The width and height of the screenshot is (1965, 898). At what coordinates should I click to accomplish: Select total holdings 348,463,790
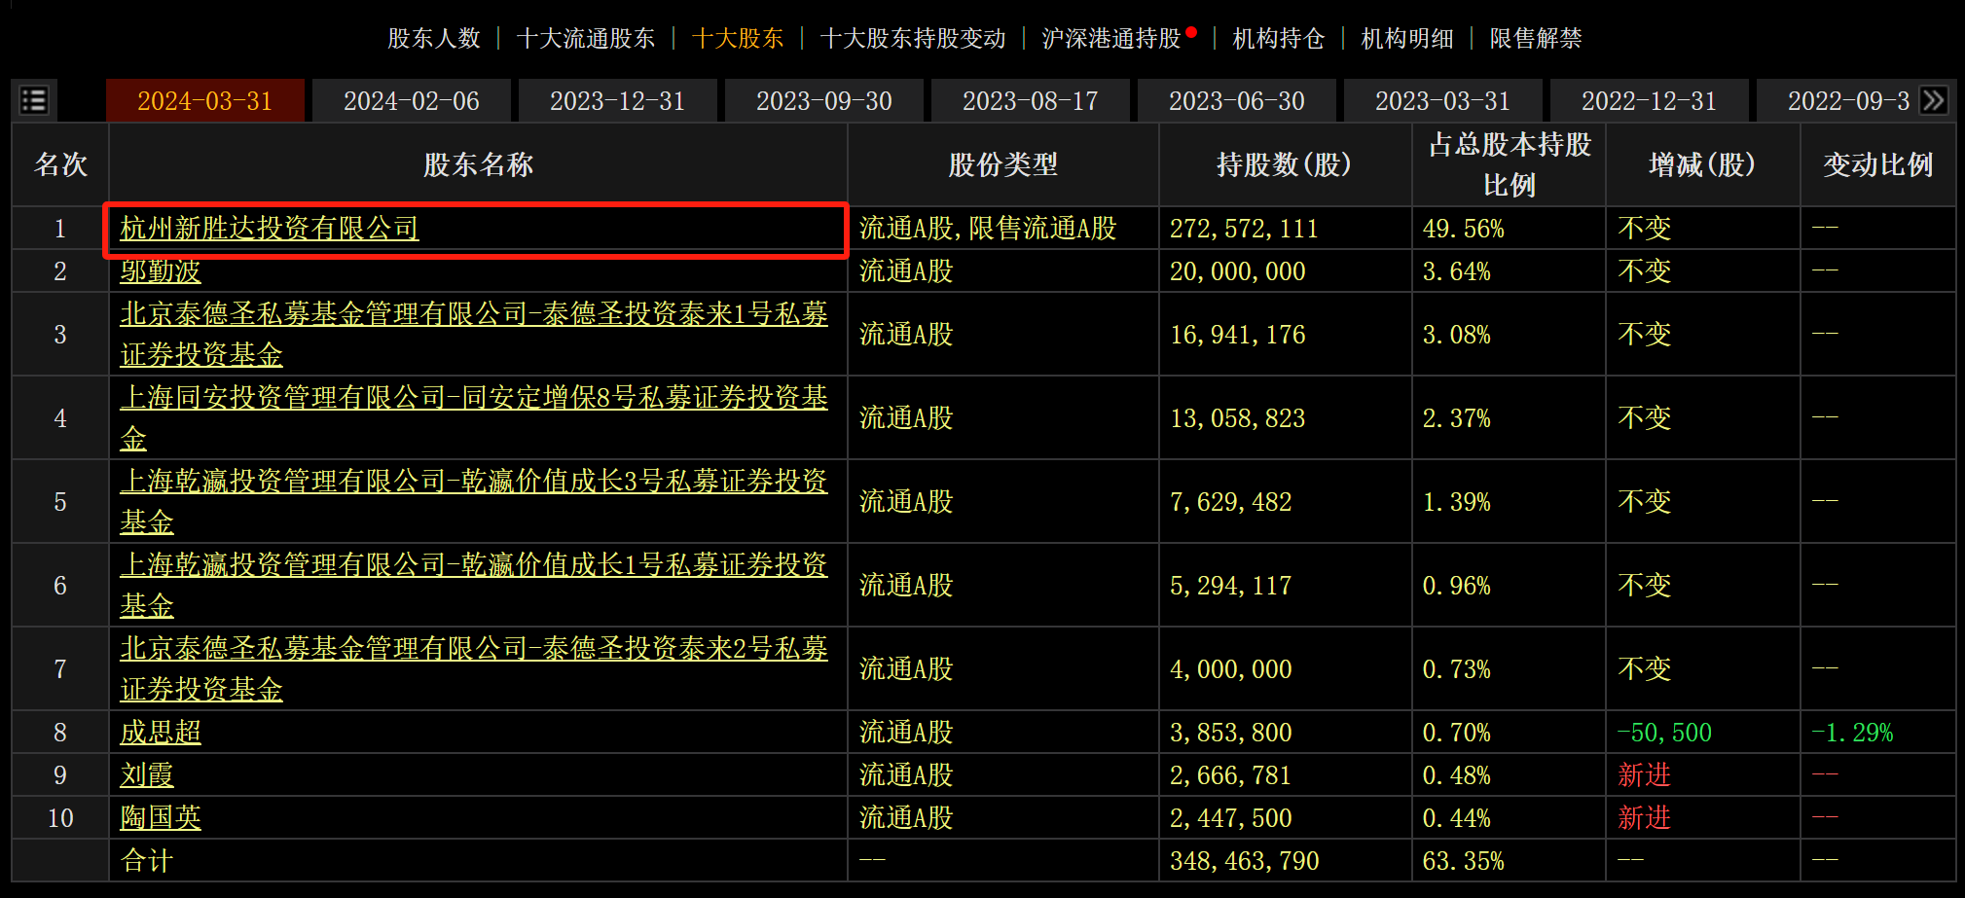1245,861
